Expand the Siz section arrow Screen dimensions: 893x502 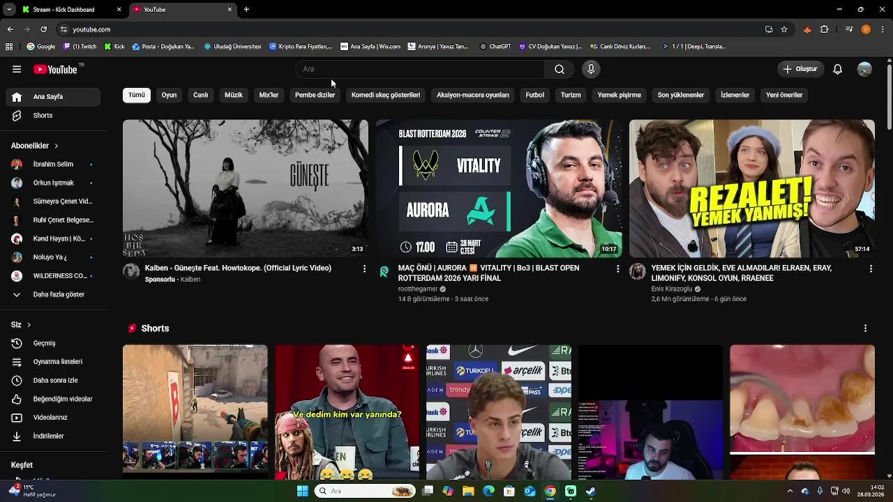click(x=29, y=325)
